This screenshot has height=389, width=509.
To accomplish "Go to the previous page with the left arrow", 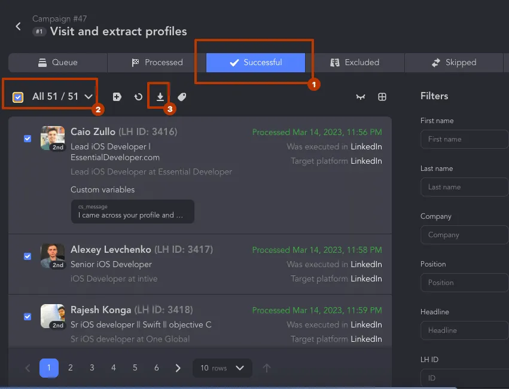I will pyautogui.click(x=28, y=368).
